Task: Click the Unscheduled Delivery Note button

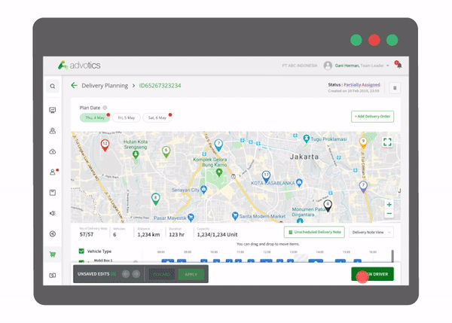Action: tap(314, 233)
